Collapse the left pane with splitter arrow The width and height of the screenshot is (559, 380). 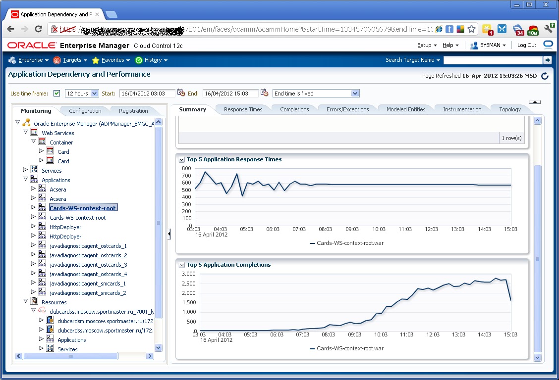(x=169, y=234)
